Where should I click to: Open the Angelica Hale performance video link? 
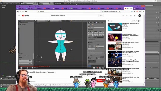click(x=130, y=35)
